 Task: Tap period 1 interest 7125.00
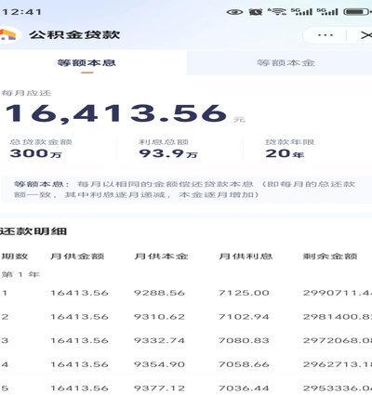(244, 293)
